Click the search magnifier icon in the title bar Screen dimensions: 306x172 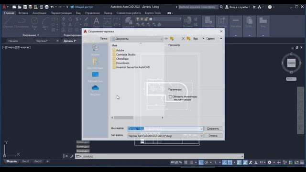[x=221, y=7]
